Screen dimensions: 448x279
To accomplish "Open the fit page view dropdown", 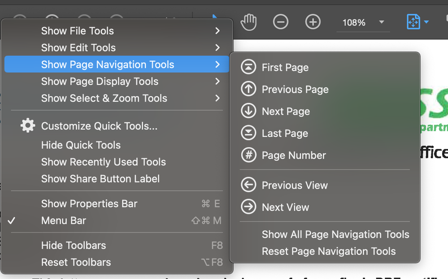I will pyautogui.click(x=426, y=22).
